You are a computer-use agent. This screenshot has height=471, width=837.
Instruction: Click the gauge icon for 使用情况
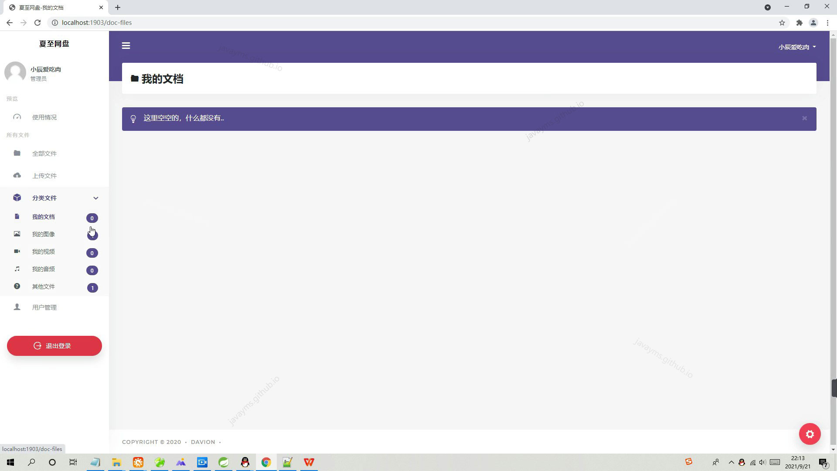pos(17,117)
